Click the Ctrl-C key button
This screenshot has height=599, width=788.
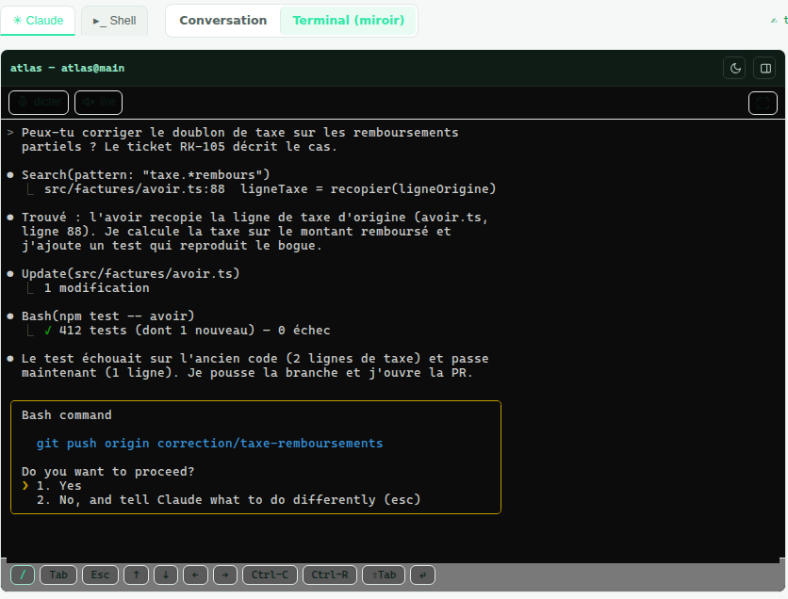point(270,575)
